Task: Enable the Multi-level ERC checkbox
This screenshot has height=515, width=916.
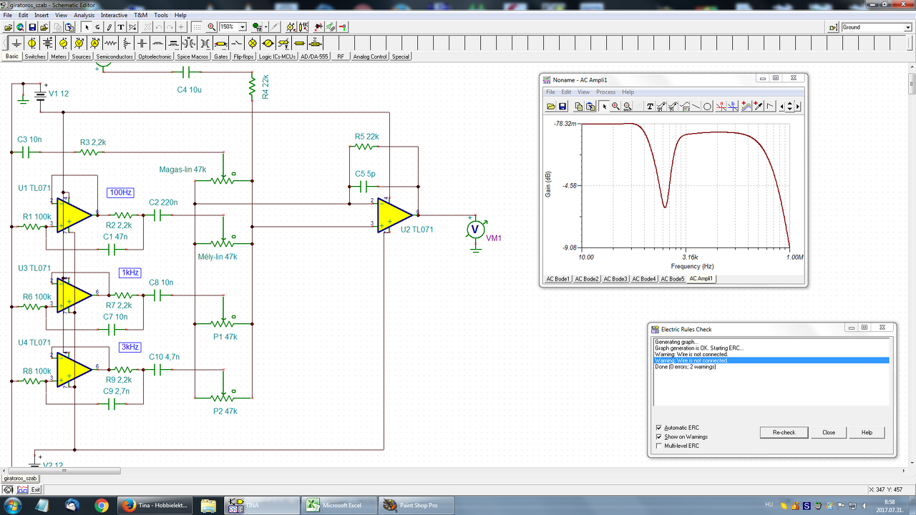Action: click(x=659, y=446)
